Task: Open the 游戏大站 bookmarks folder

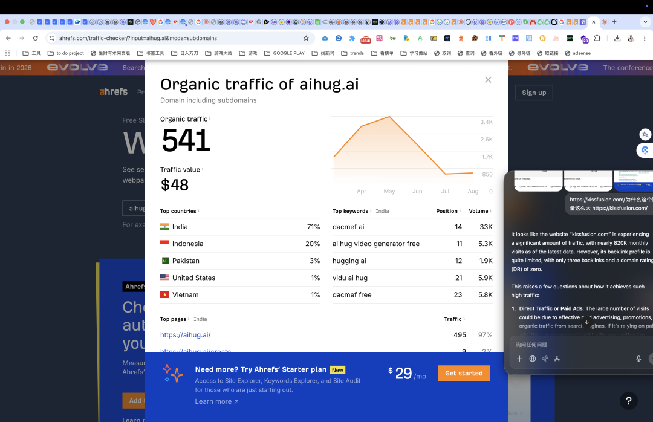Action: click(219, 53)
